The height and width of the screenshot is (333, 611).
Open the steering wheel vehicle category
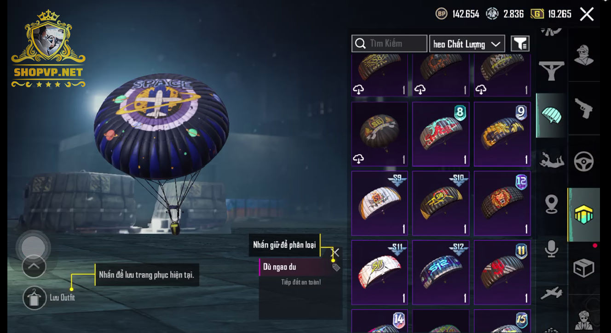point(584,162)
